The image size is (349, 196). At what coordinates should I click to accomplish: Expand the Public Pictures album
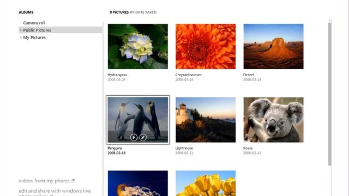click(21, 30)
